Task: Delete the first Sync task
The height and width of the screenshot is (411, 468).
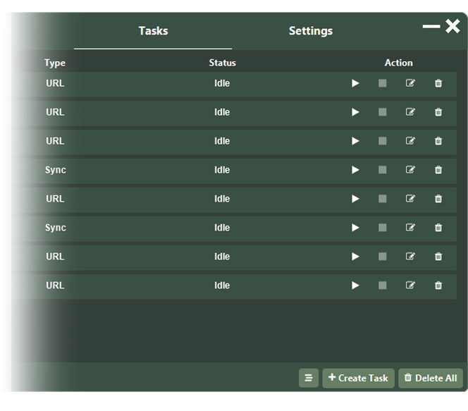Action: click(438, 170)
